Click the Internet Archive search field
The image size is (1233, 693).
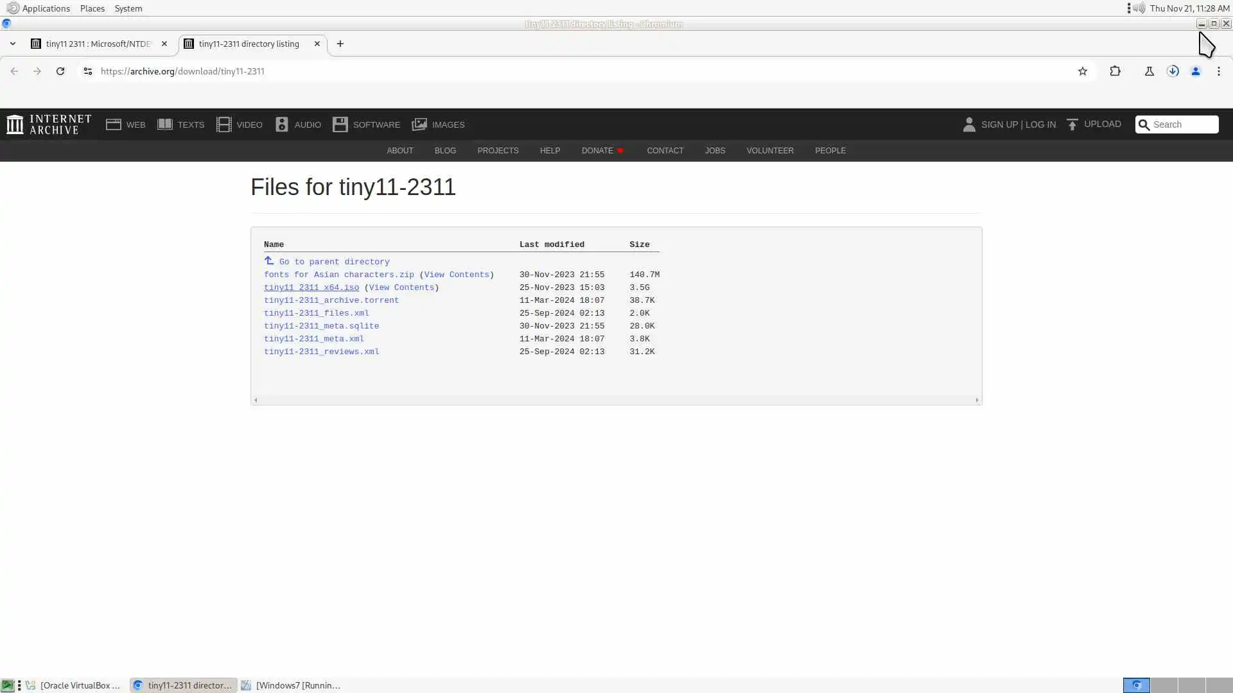pyautogui.click(x=1183, y=124)
